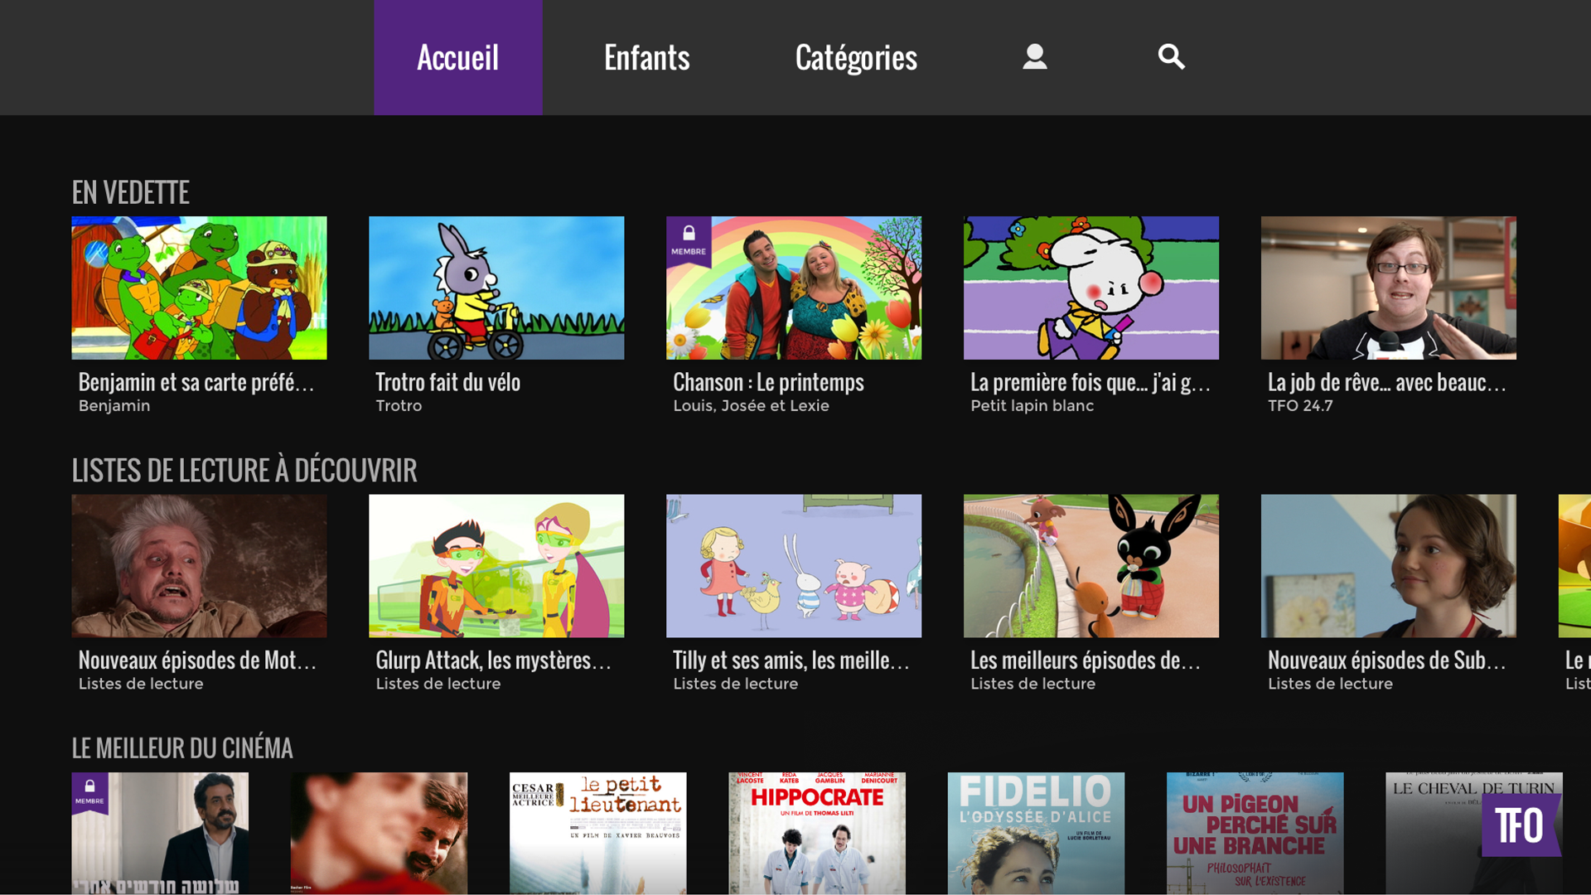Click the title Glurp Attack, les mystères…
Screen dimensions: 1591x895
click(494, 660)
